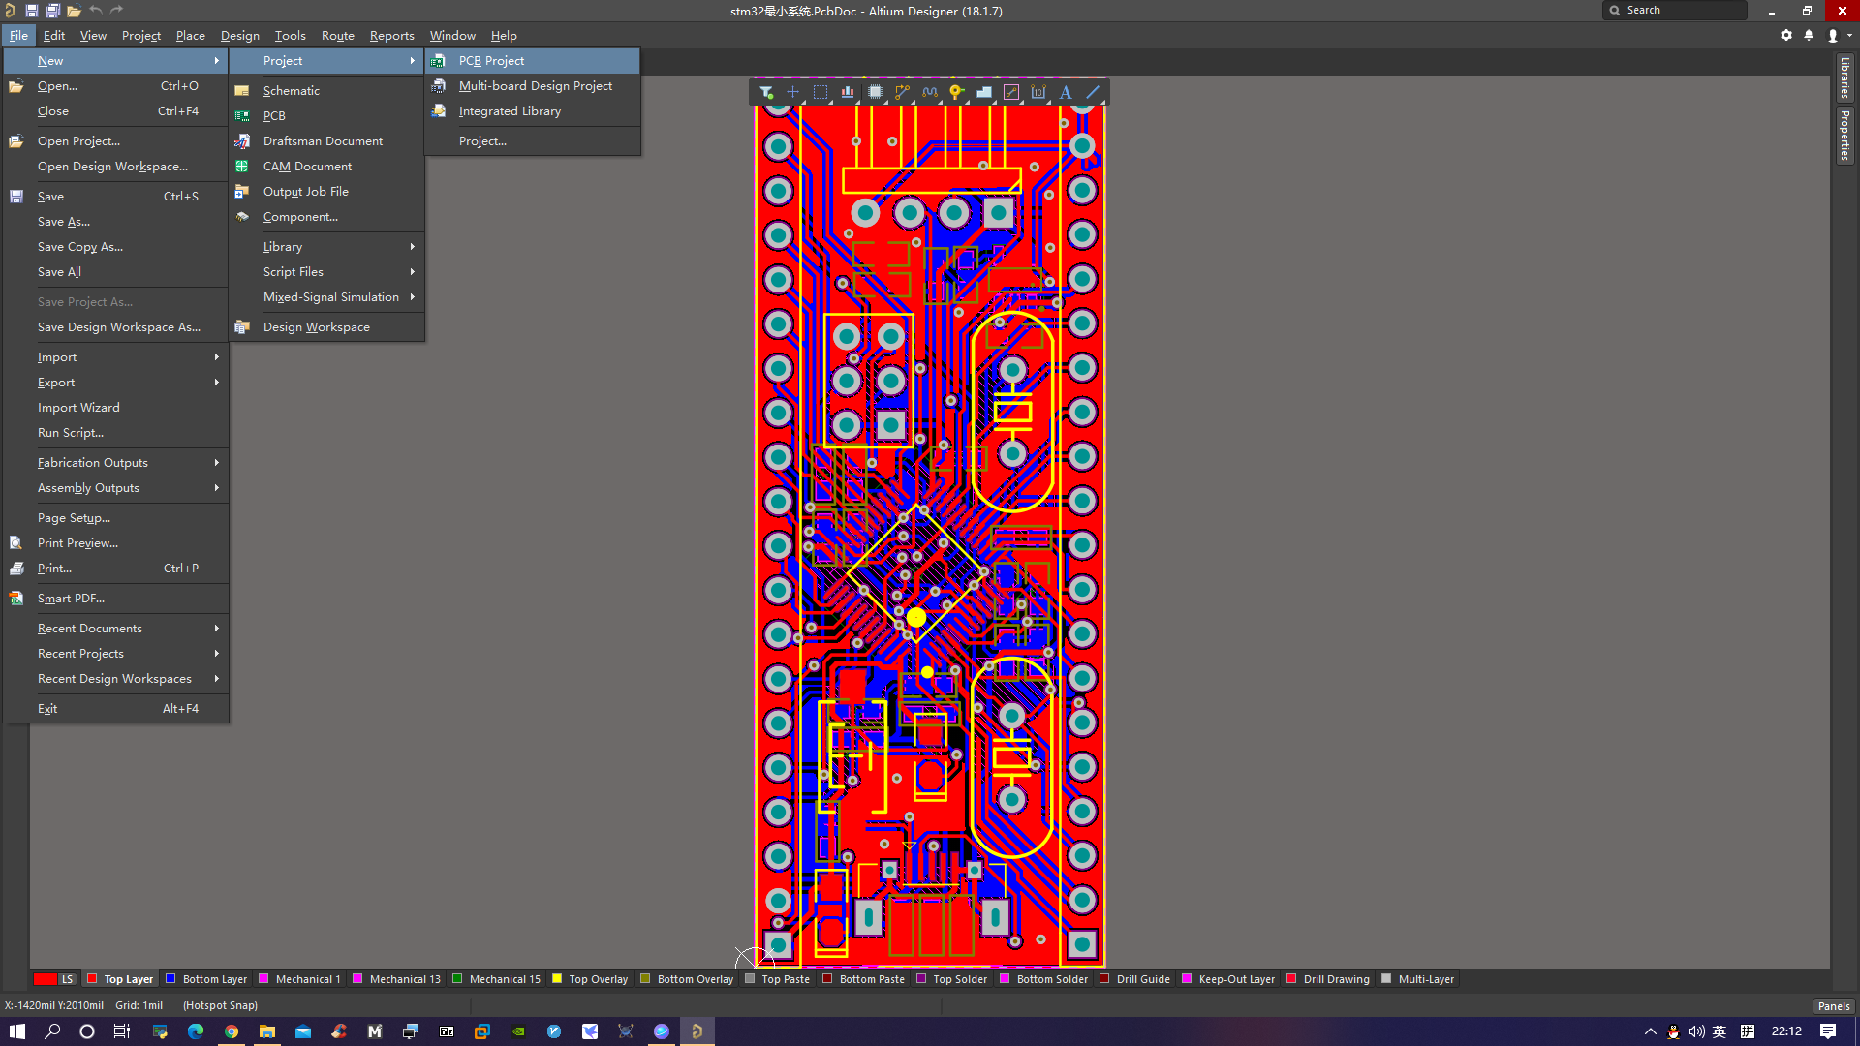Click Save All in File menu
This screenshot has width=1860, height=1046.
(115, 271)
